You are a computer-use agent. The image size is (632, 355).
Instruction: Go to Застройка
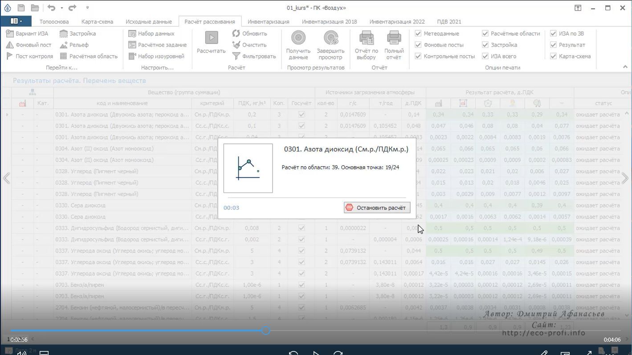(x=78, y=33)
